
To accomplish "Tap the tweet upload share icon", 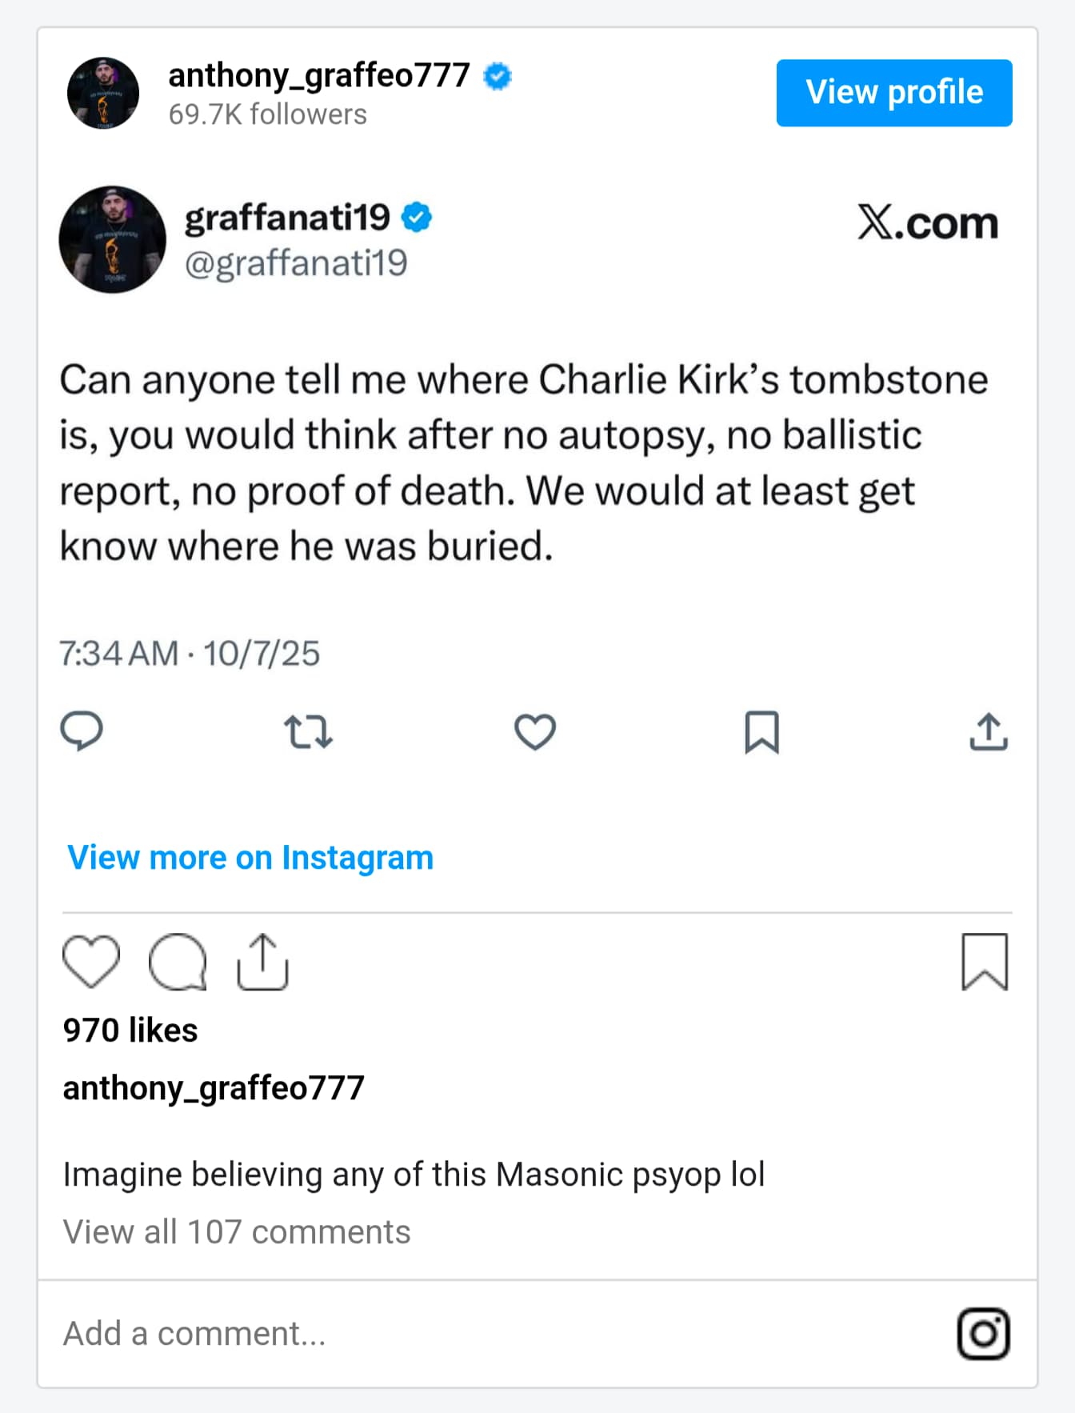I will coord(989,731).
